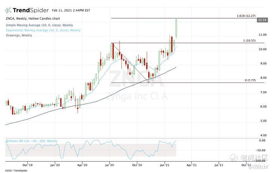Viewport: 273px width, 173px height.
Task: Click the 4.00 price axis label
Action: point(264,135)
